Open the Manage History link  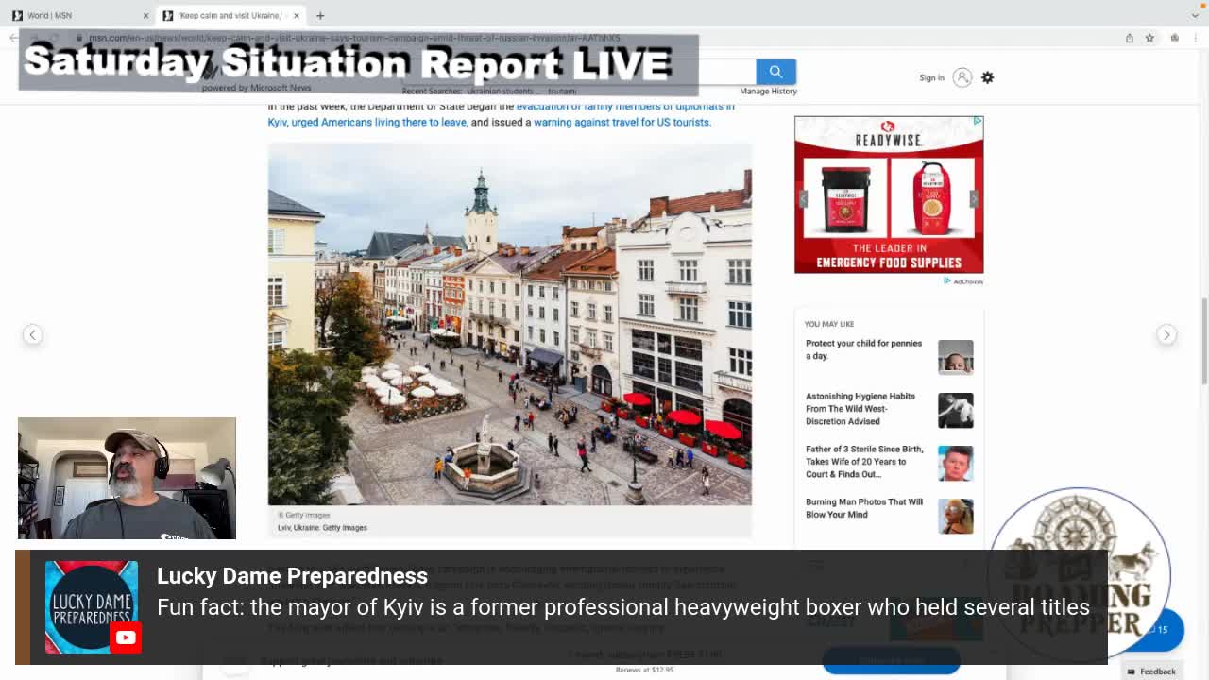pyautogui.click(x=768, y=92)
